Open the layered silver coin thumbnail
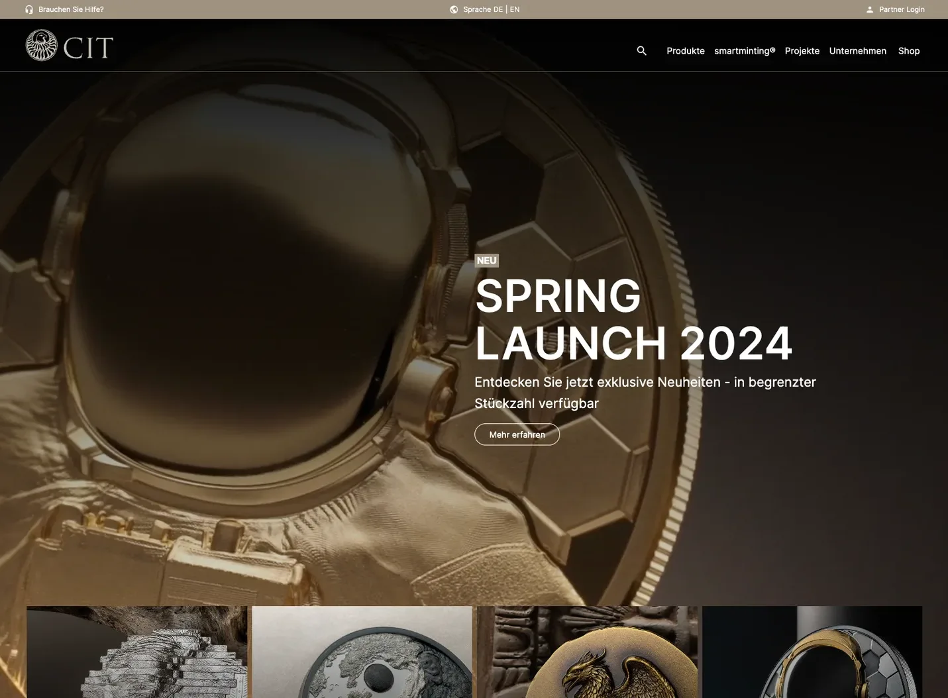The width and height of the screenshot is (948, 698). point(136,652)
